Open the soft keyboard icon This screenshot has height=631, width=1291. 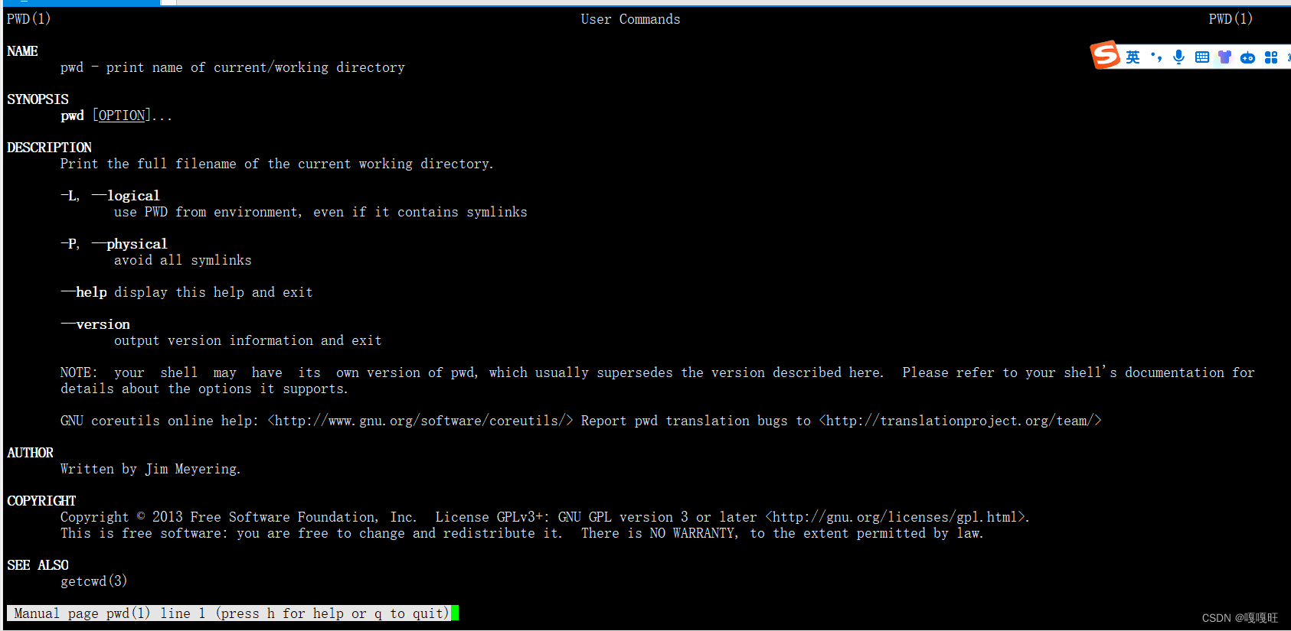tap(1202, 57)
